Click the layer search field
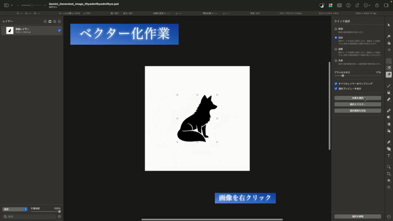This screenshot has width=393, height=221. pyautogui.click(x=31, y=216)
